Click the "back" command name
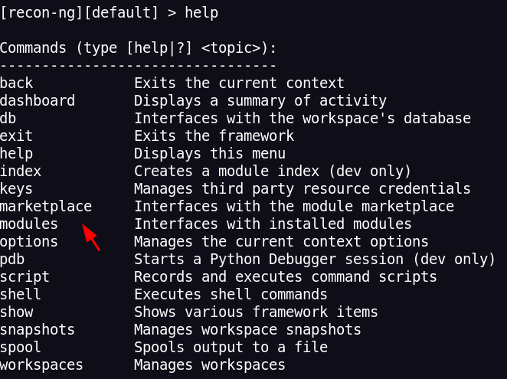This screenshot has width=507, height=379. click(x=17, y=83)
